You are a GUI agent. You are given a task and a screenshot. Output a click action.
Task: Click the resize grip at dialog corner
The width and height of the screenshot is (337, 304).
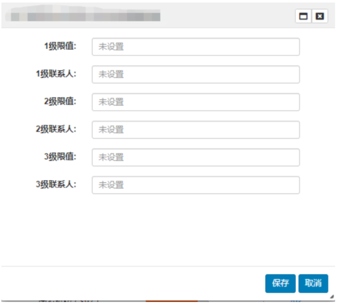[332, 296]
